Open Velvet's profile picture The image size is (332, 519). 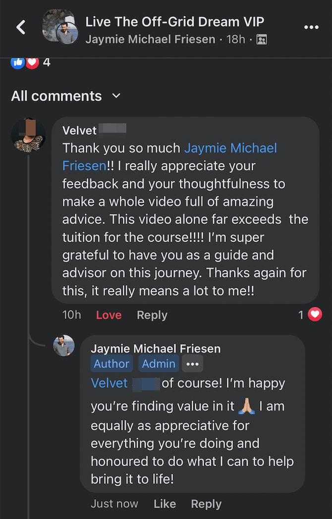click(x=28, y=134)
